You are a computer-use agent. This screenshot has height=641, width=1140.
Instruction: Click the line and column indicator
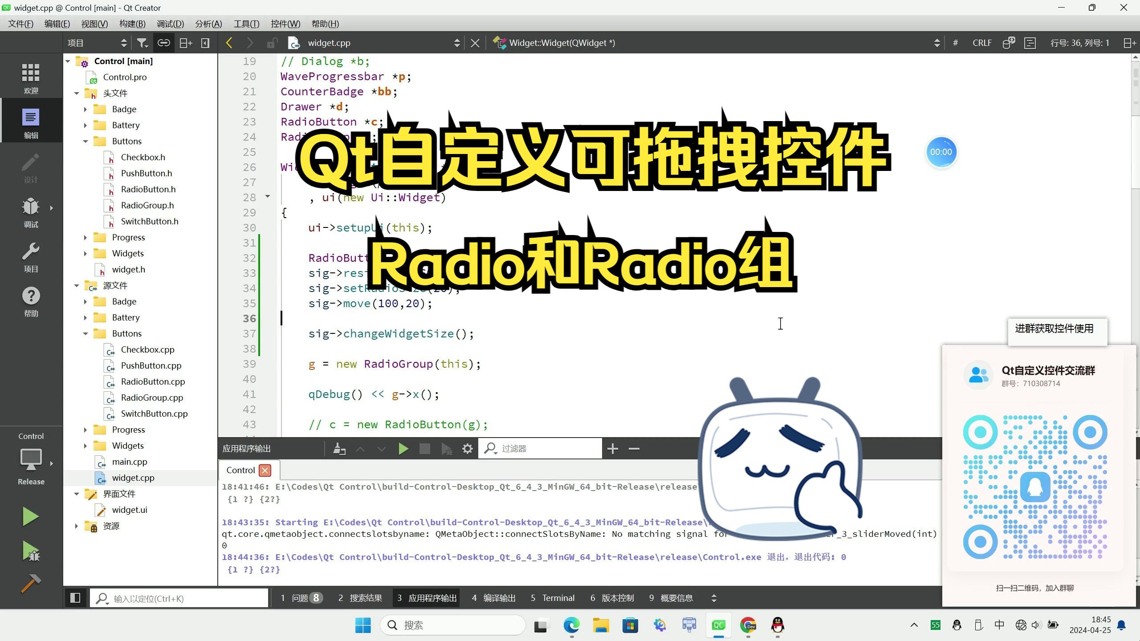pos(1079,43)
